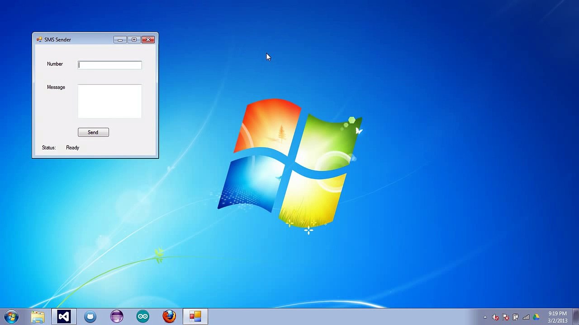Open the Action Center flag icon
This screenshot has height=325, width=579.
tap(506, 317)
